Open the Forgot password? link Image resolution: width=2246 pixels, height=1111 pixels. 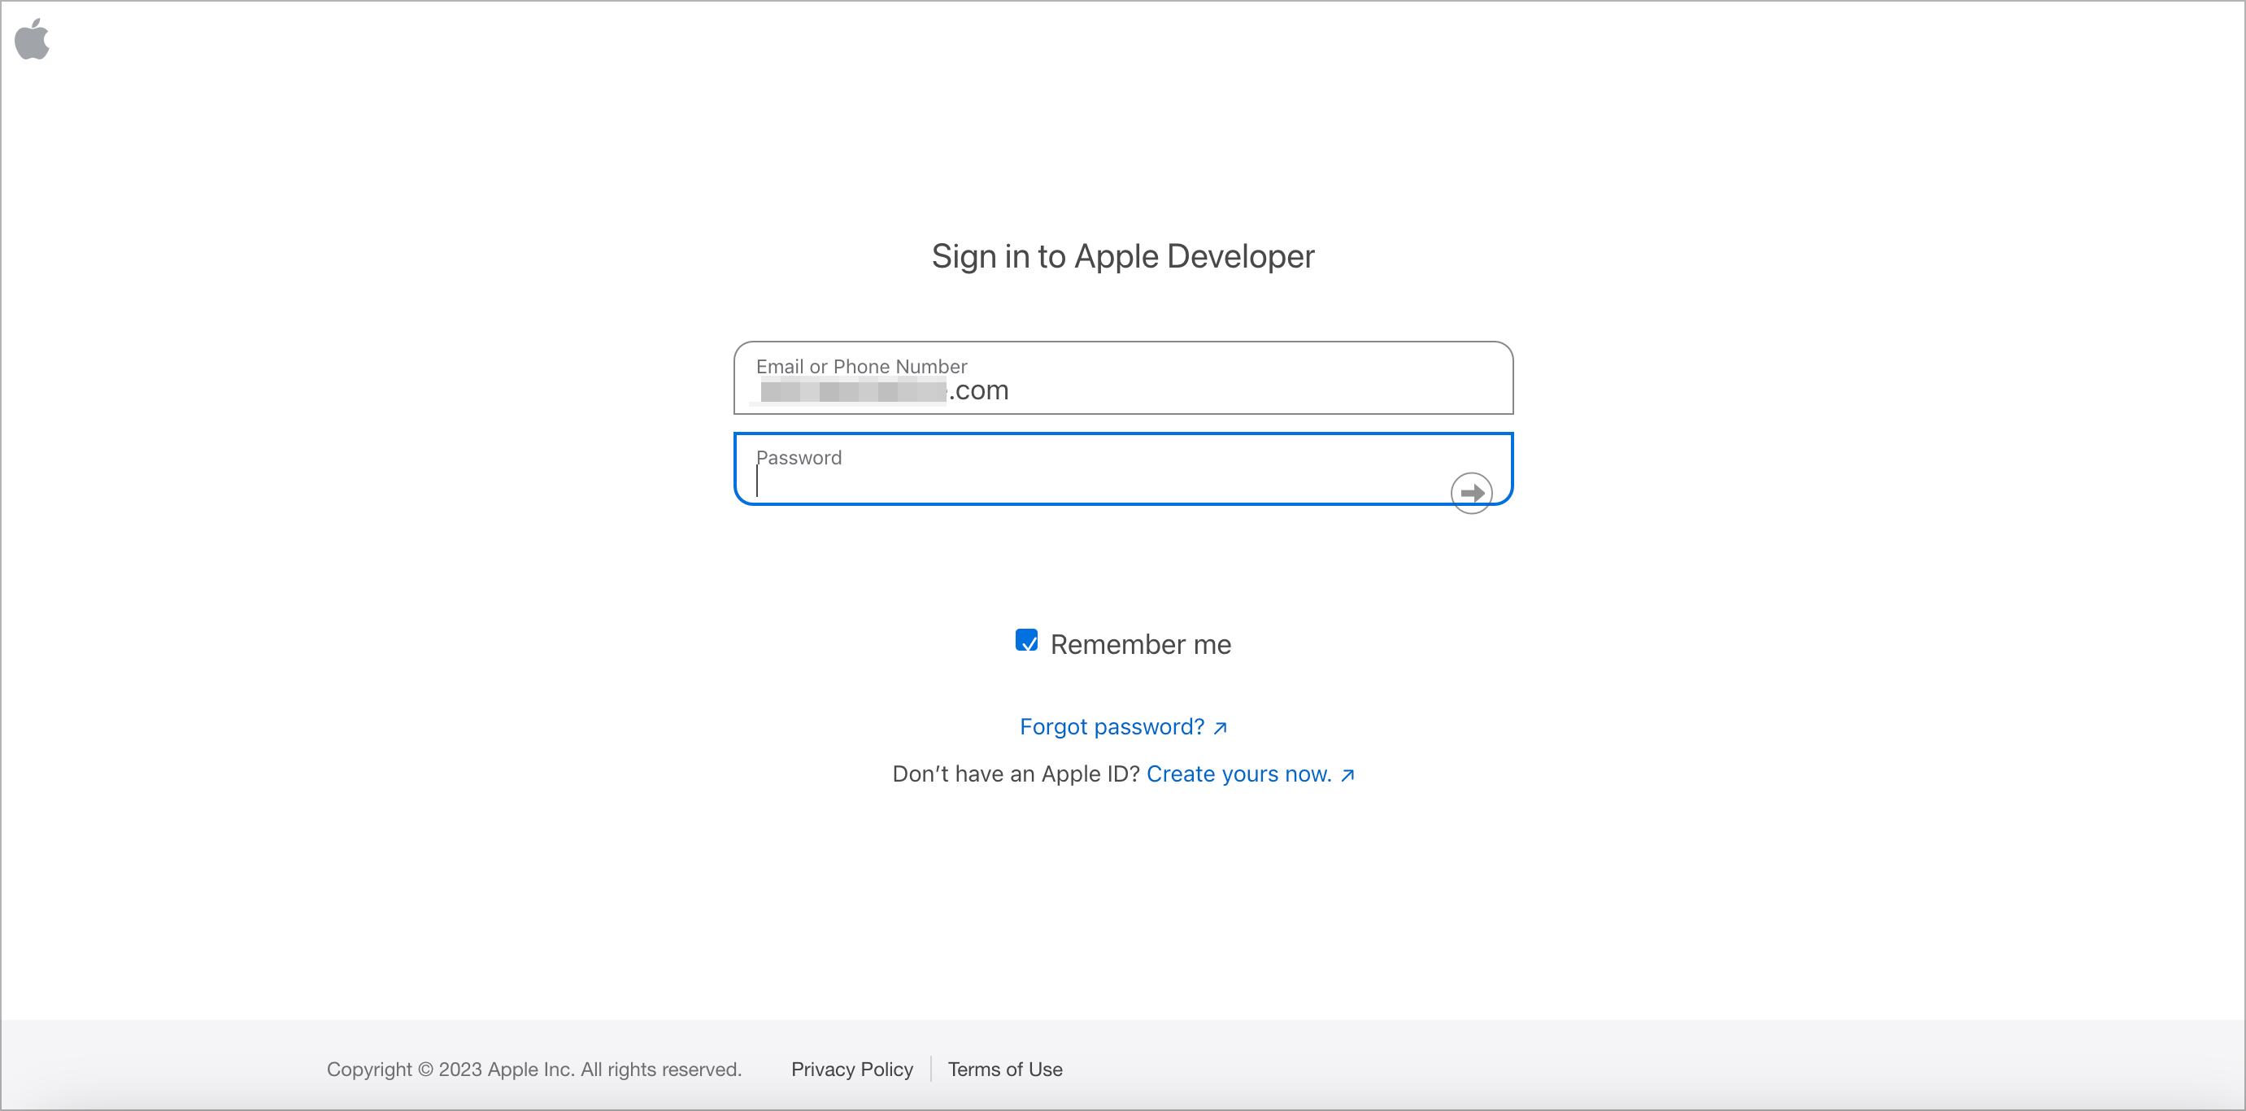[x=1123, y=726]
